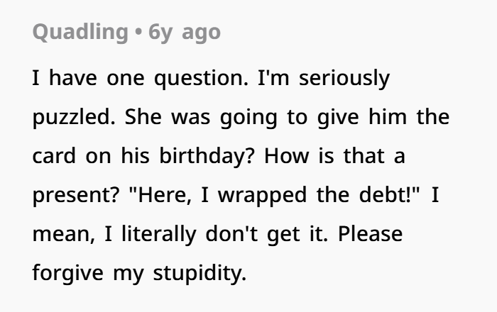
Task: Click the word 'going' in the second line
Action: pyautogui.click(x=248, y=118)
